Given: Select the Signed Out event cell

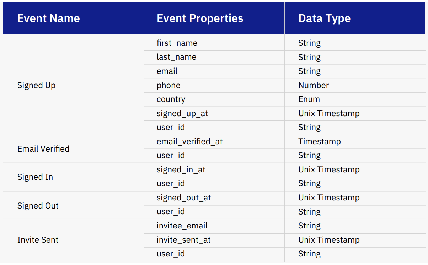Looking at the screenshot, I should point(38,206).
